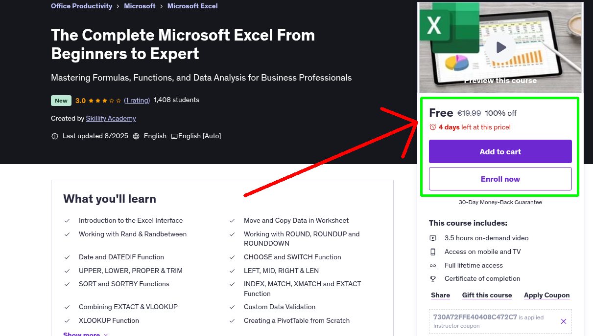Image resolution: width=593 pixels, height=336 pixels.
Task: Click the checkmark beside Introduction to the Excel Interface
Action: [67, 221]
